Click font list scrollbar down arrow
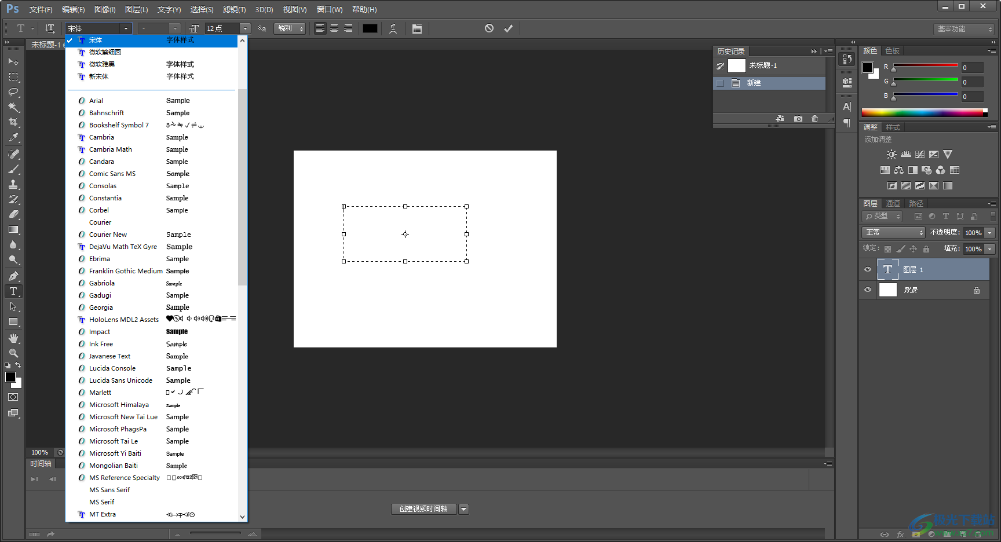This screenshot has height=542, width=1001. pos(242,517)
